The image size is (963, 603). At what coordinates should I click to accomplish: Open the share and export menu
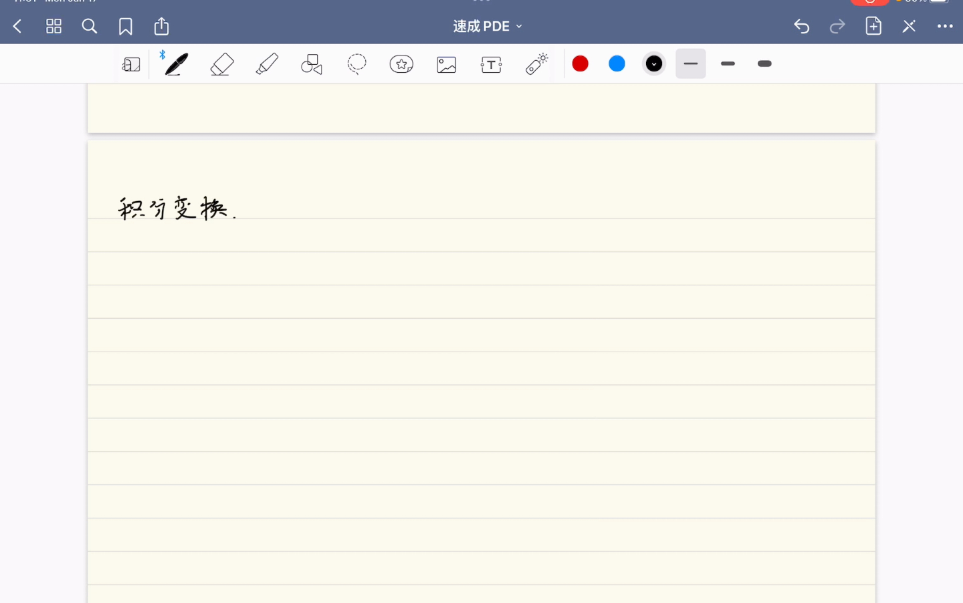tap(161, 26)
